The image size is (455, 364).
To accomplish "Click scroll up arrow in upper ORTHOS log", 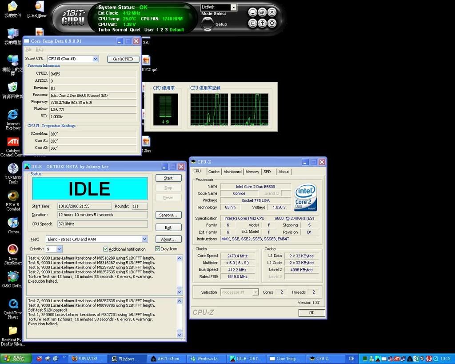I will [x=180, y=258].
